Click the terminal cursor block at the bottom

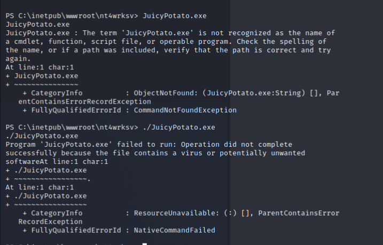click(x=144, y=244)
